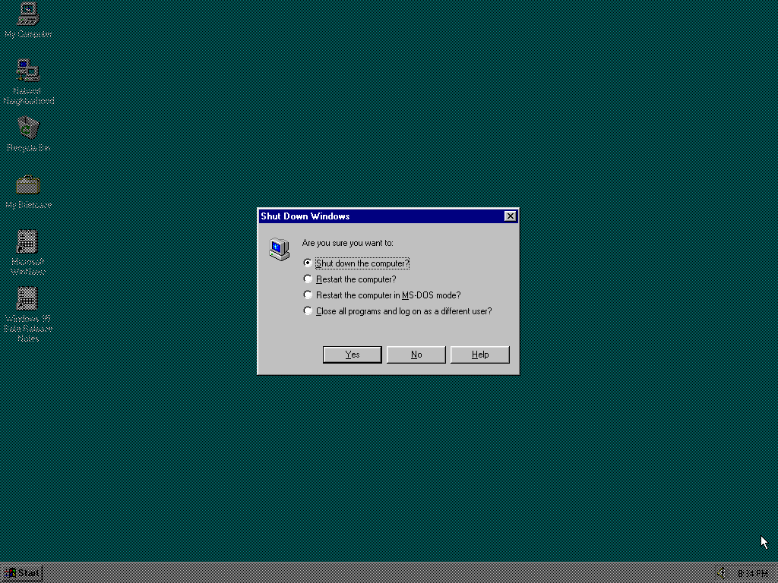Cancel shutdown with No button
The image size is (778, 583).
pyautogui.click(x=416, y=355)
